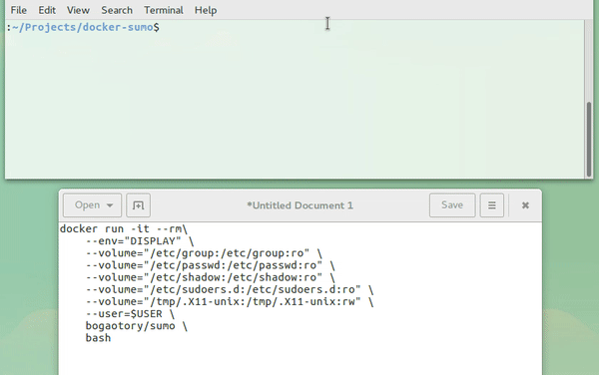The width and height of the screenshot is (599, 375).
Task: Open the terminal File menu
Action: pos(18,10)
